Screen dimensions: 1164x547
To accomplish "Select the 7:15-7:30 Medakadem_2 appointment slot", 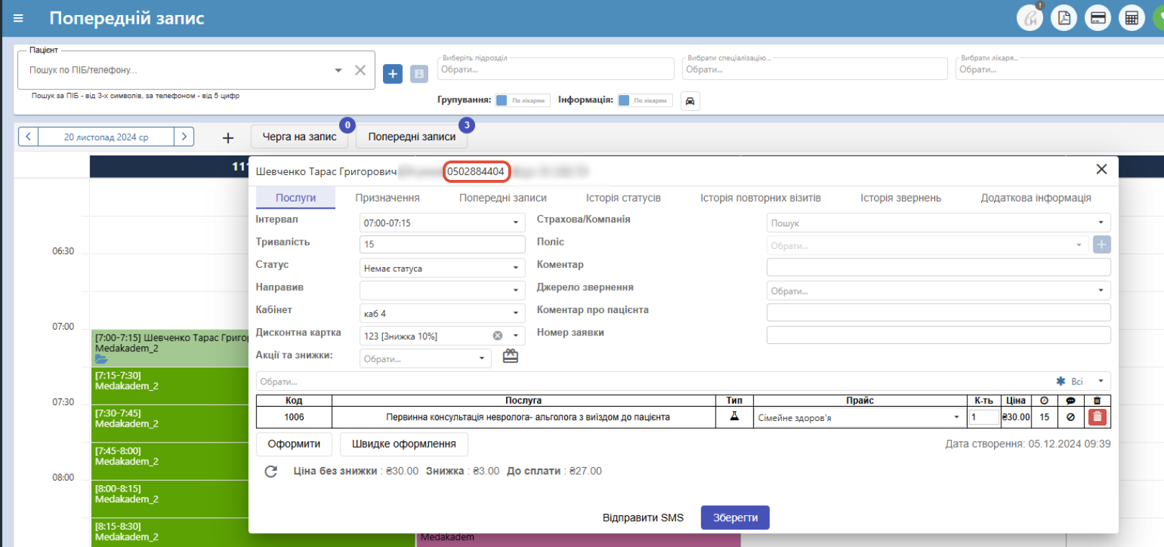I will pos(170,386).
